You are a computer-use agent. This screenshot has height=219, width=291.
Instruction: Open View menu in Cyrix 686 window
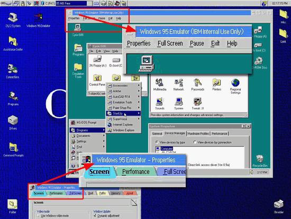click(x=106, y=51)
